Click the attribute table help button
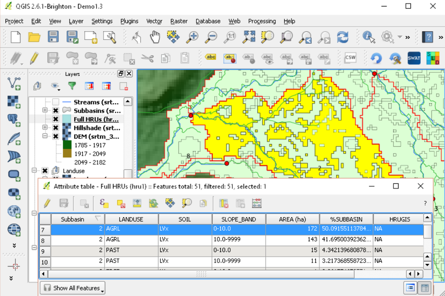This screenshot has height=296, width=445. pos(425,203)
